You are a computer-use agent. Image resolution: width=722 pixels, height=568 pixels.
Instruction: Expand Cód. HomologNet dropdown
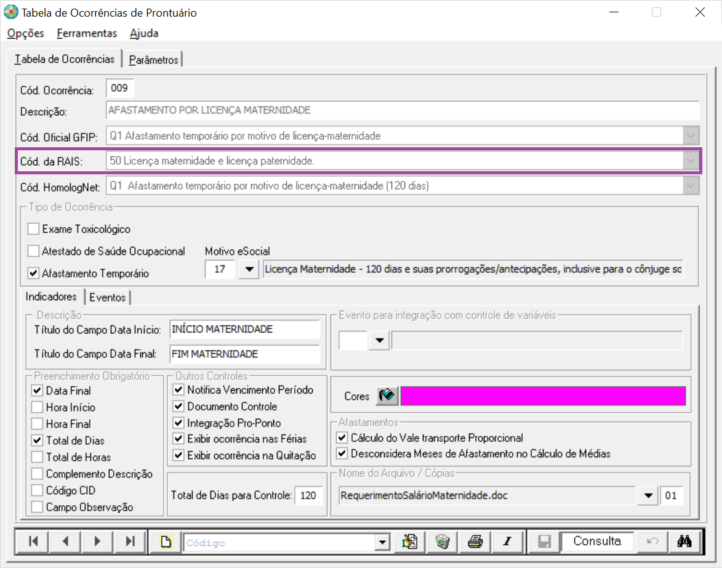click(x=691, y=185)
